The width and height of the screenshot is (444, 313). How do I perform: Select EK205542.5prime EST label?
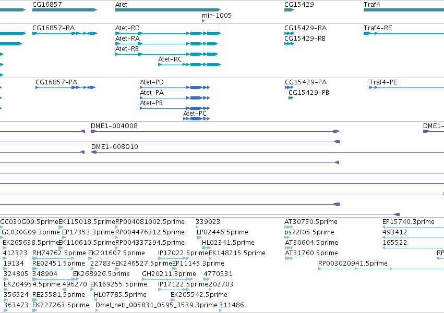point(199,295)
